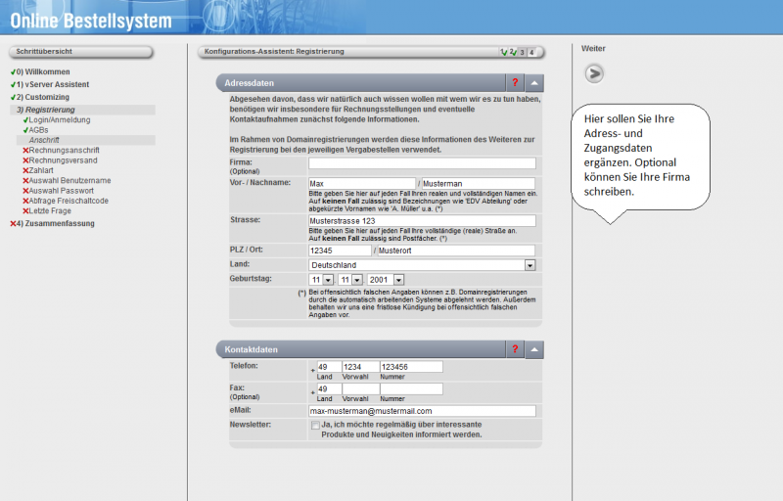Open the birthday day dropdown

[x=328, y=280]
